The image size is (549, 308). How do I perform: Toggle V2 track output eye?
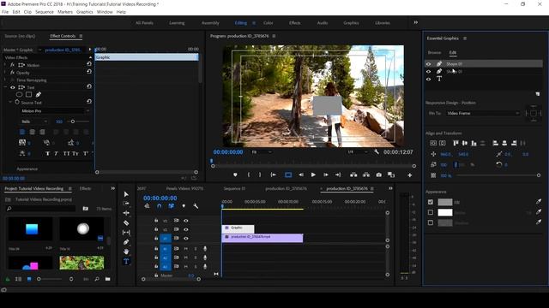[186, 229]
